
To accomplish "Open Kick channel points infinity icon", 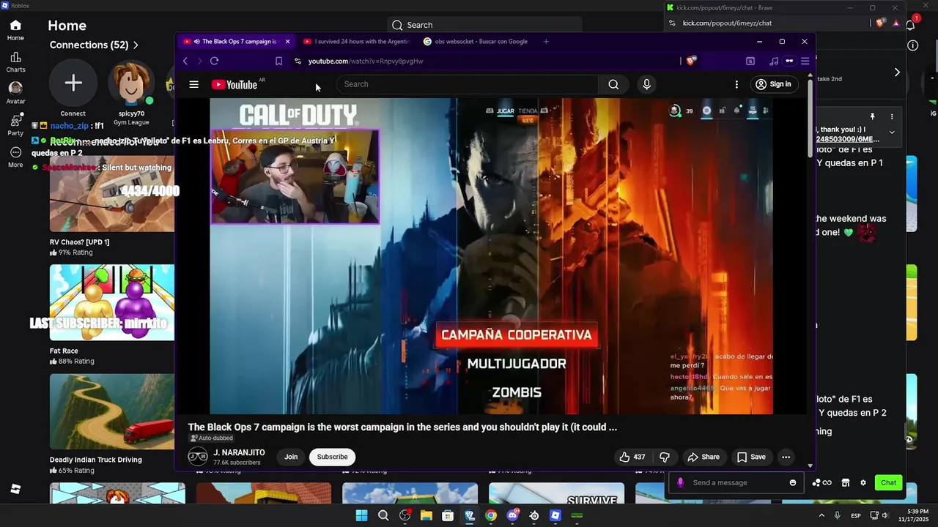I will tap(821, 482).
